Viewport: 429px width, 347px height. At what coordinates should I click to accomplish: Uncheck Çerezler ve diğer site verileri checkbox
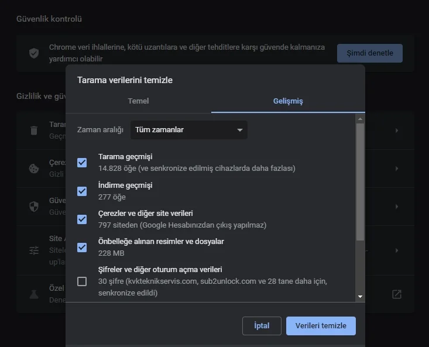point(82,219)
